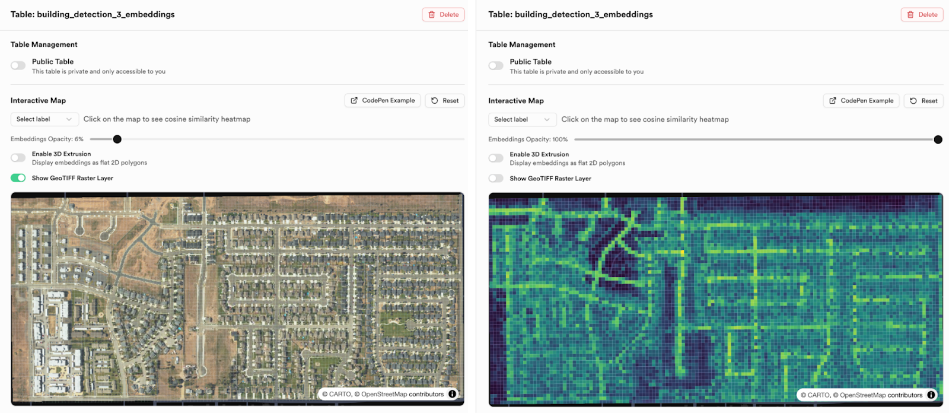
Task: Click the 100% Embeddings Opacity slider handle
Action: pyautogui.click(x=938, y=139)
